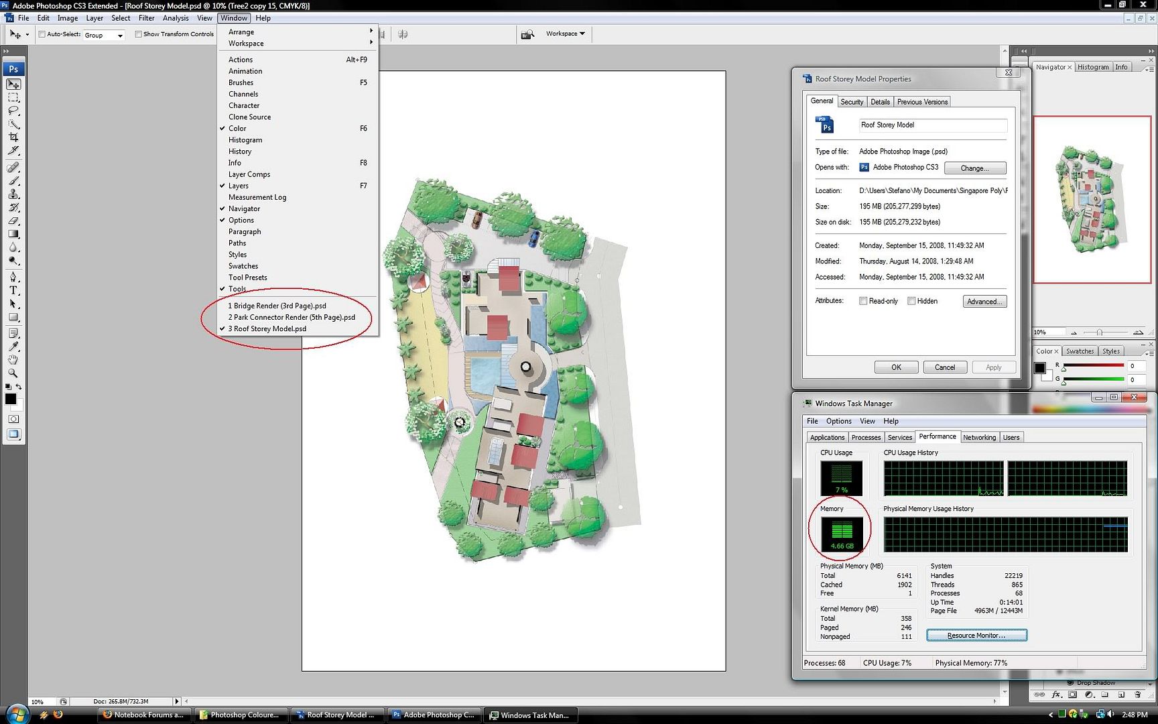Select the Pen tool
This screenshot has width=1158, height=724.
pos(13,277)
